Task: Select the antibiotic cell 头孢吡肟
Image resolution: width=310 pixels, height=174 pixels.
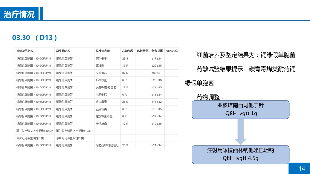Action: pos(101,95)
